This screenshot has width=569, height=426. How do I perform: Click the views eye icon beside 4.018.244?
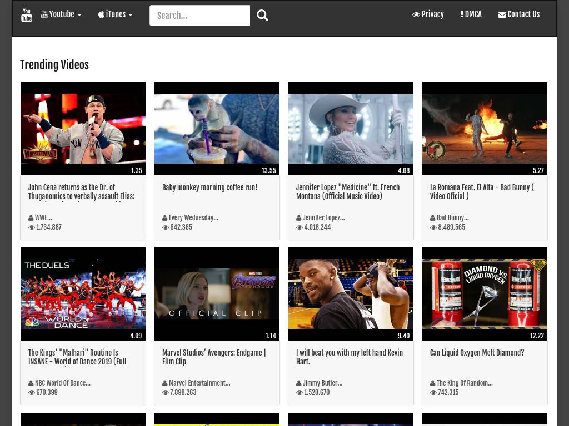tap(300, 227)
